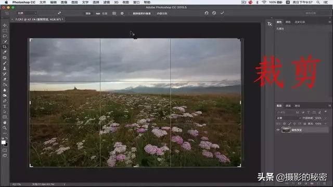Filter layers for pixel layers
Screen dimensions: 333x187
(x=298, y=112)
